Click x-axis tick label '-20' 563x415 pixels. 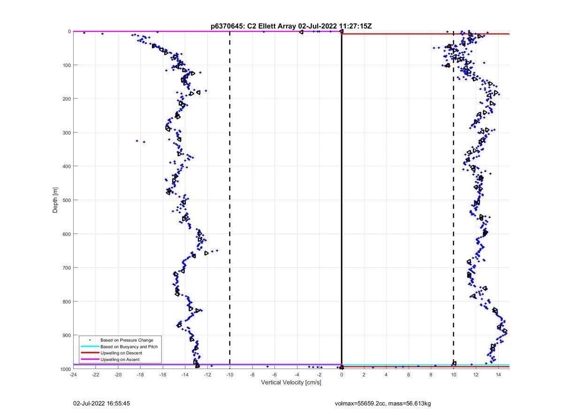(118, 375)
